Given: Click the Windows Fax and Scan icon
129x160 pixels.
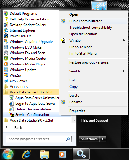Looking at the screenshot, I should 6,53.
